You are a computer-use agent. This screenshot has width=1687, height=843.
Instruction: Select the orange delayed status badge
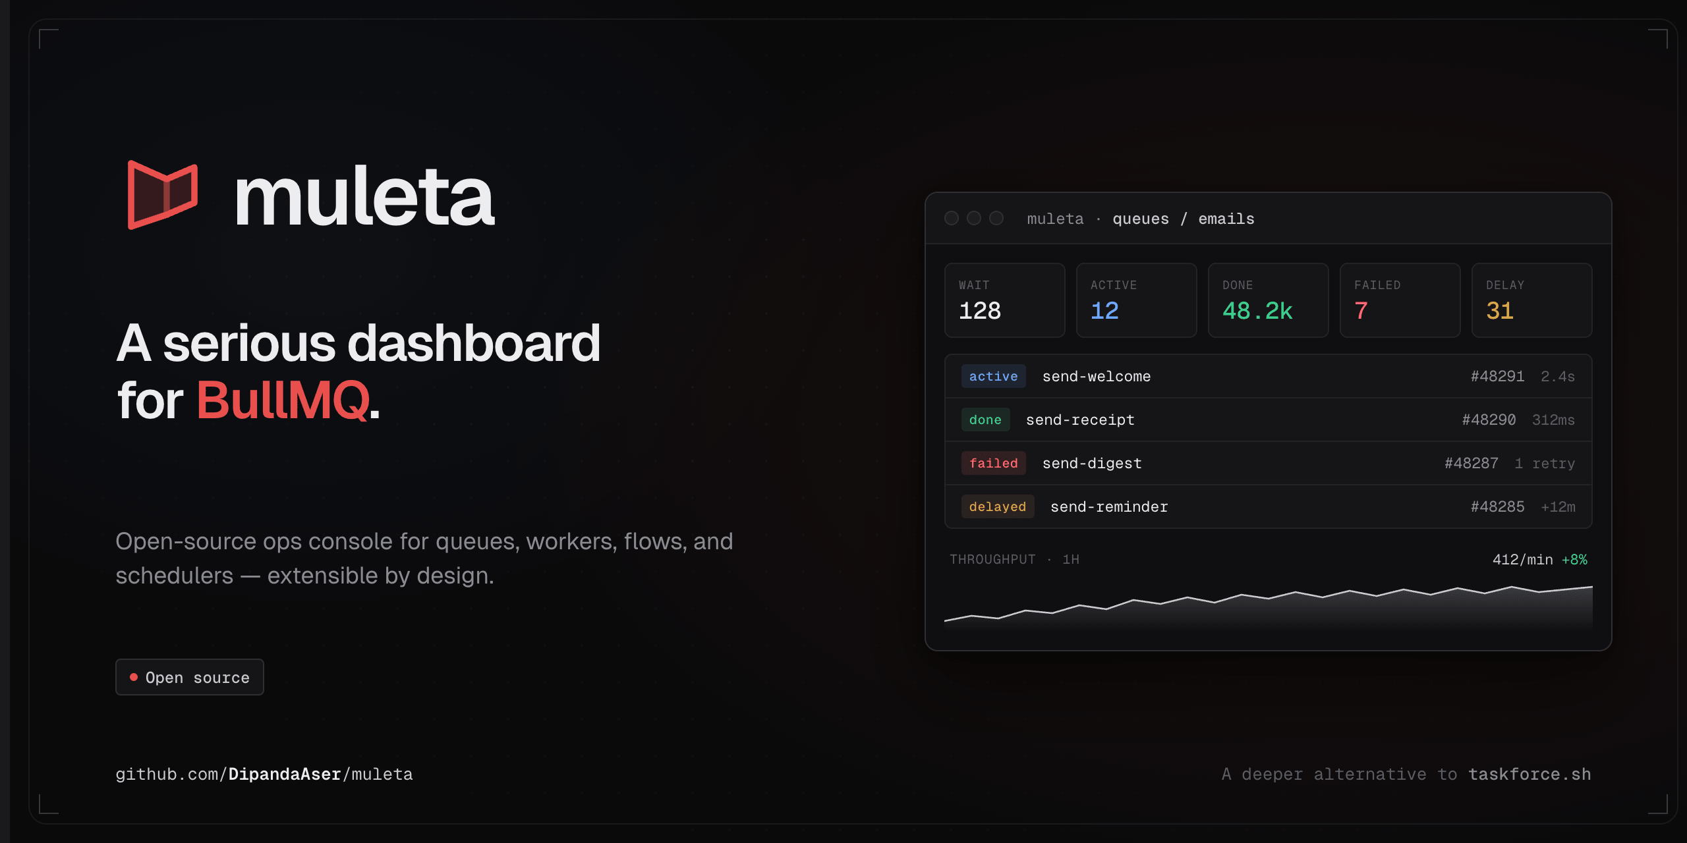(997, 506)
